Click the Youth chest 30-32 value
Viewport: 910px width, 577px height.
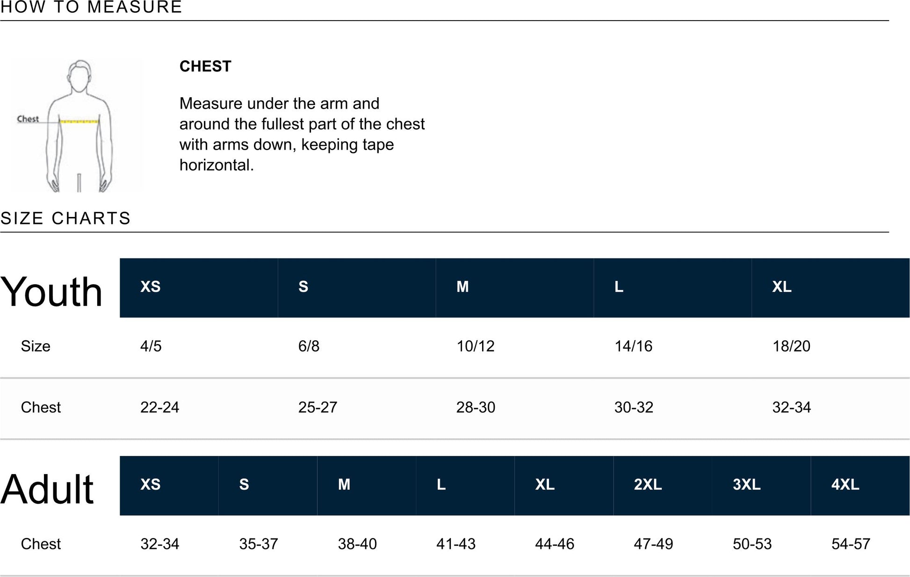point(634,407)
